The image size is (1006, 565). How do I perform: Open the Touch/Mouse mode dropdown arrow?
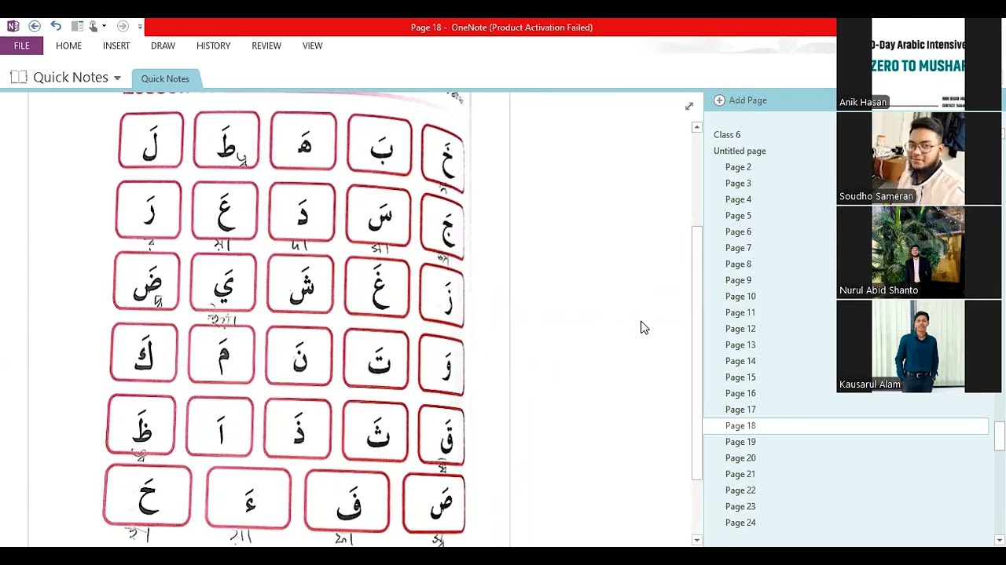coord(105,27)
